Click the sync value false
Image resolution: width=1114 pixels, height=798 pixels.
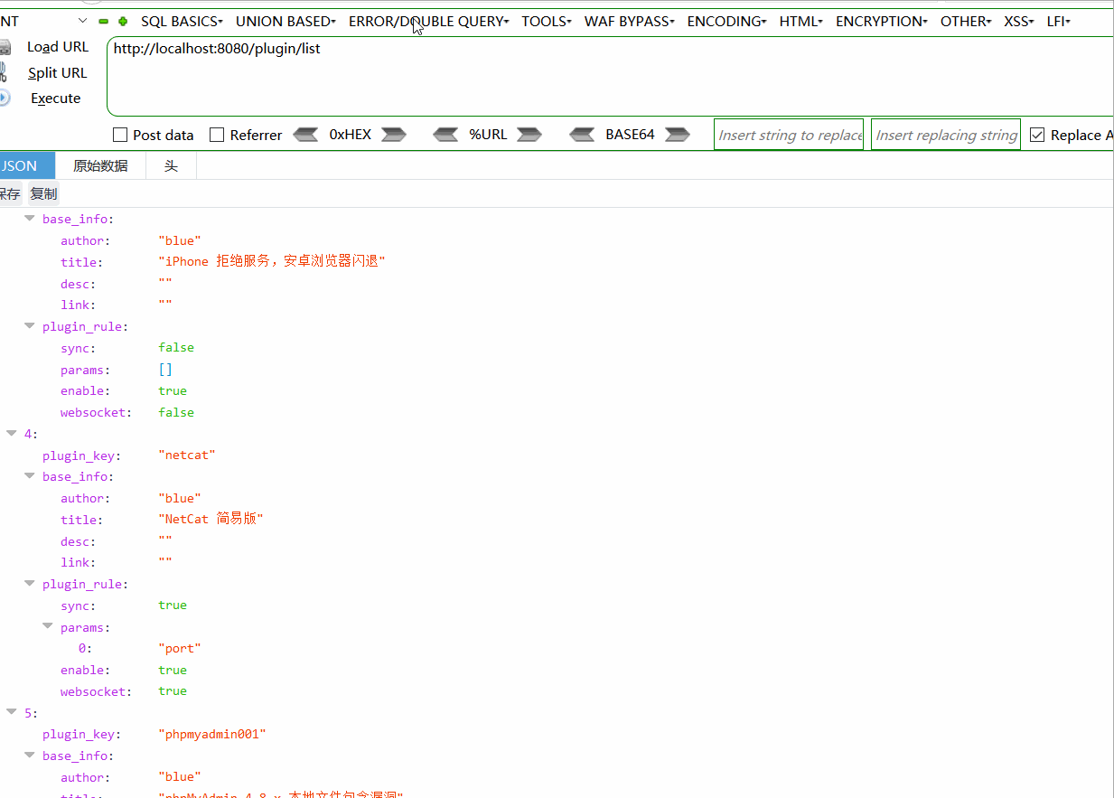176,348
